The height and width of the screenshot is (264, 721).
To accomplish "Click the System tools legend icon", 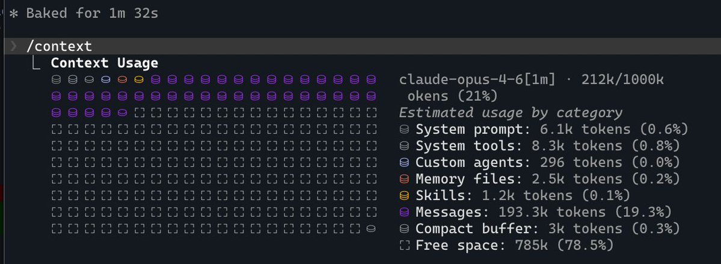I will tap(404, 146).
